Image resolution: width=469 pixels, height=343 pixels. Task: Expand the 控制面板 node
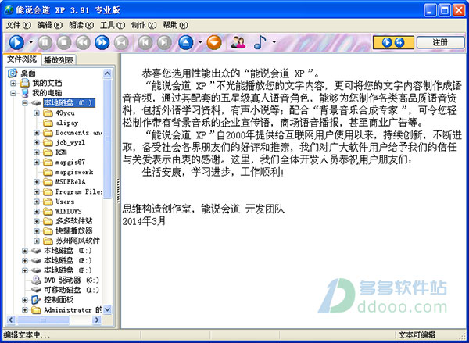click(25, 300)
